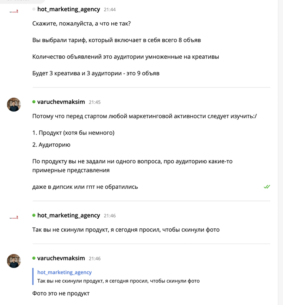Click varuchevmaksim name heading the 21:46 reply
Viewport: 283px width, 305px height.
click(61, 258)
